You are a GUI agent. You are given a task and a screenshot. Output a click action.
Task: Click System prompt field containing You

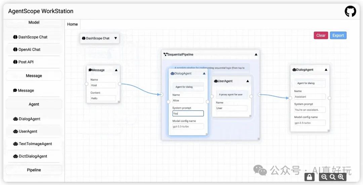188,113
